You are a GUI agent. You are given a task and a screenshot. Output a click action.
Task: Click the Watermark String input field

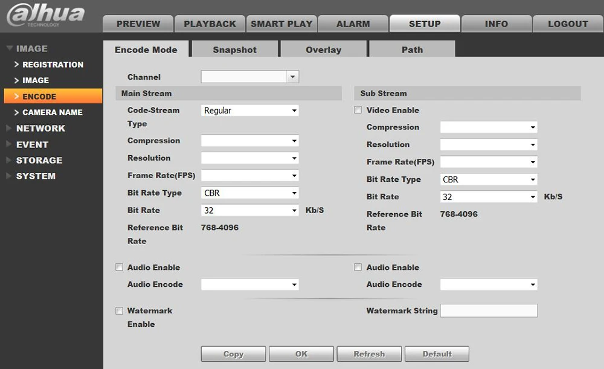[x=489, y=310]
